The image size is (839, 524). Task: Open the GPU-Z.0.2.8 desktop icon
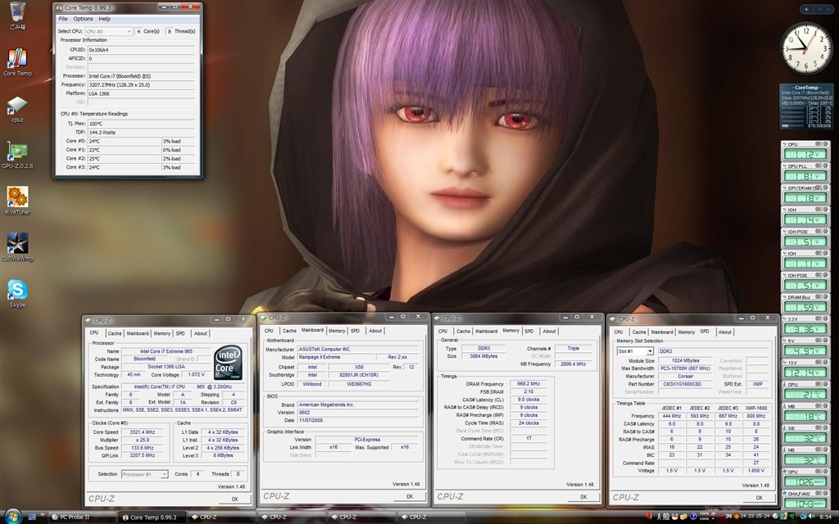(x=16, y=152)
